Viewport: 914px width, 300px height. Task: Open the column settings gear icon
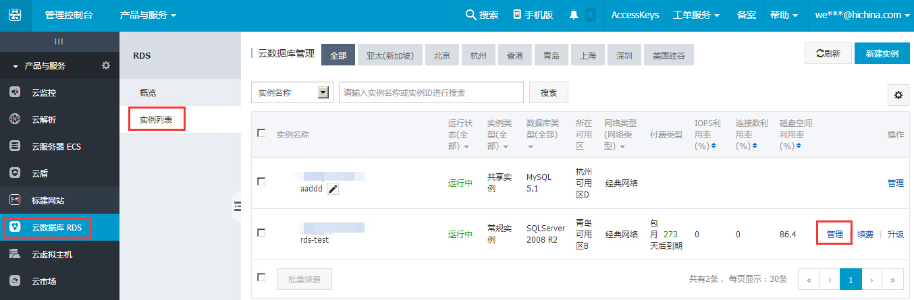pos(897,96)
